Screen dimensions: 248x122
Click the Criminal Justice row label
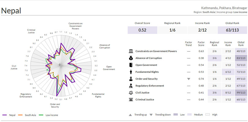coord(145,100)
